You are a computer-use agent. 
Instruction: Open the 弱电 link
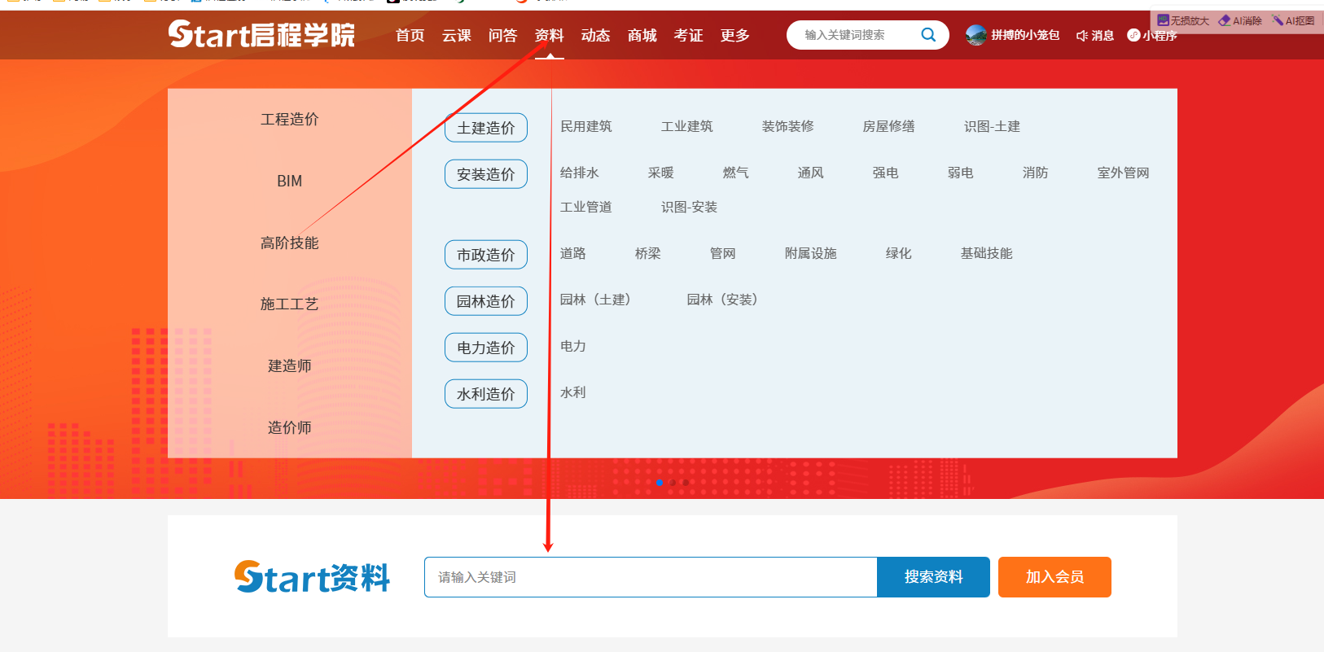point(961,173)
